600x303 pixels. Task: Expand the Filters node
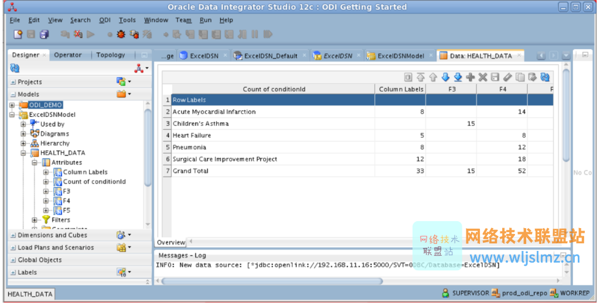(35, 220)
